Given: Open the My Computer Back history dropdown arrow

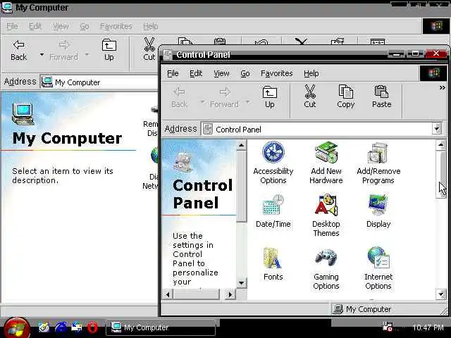Looking at the screenshot, I should click(42, 54).
